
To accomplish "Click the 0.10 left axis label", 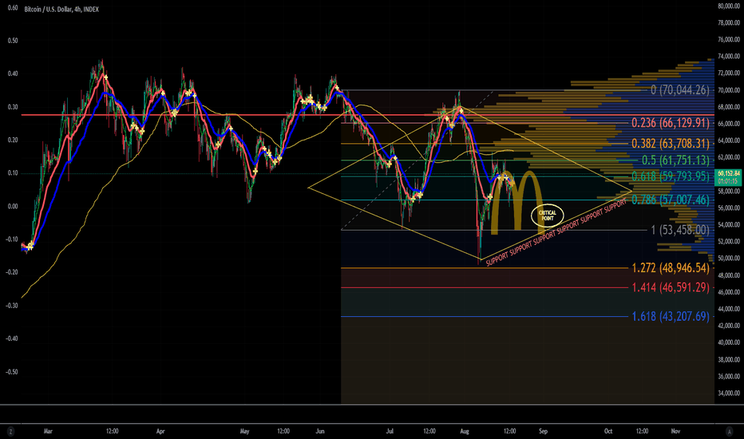I will coord(13,173).
